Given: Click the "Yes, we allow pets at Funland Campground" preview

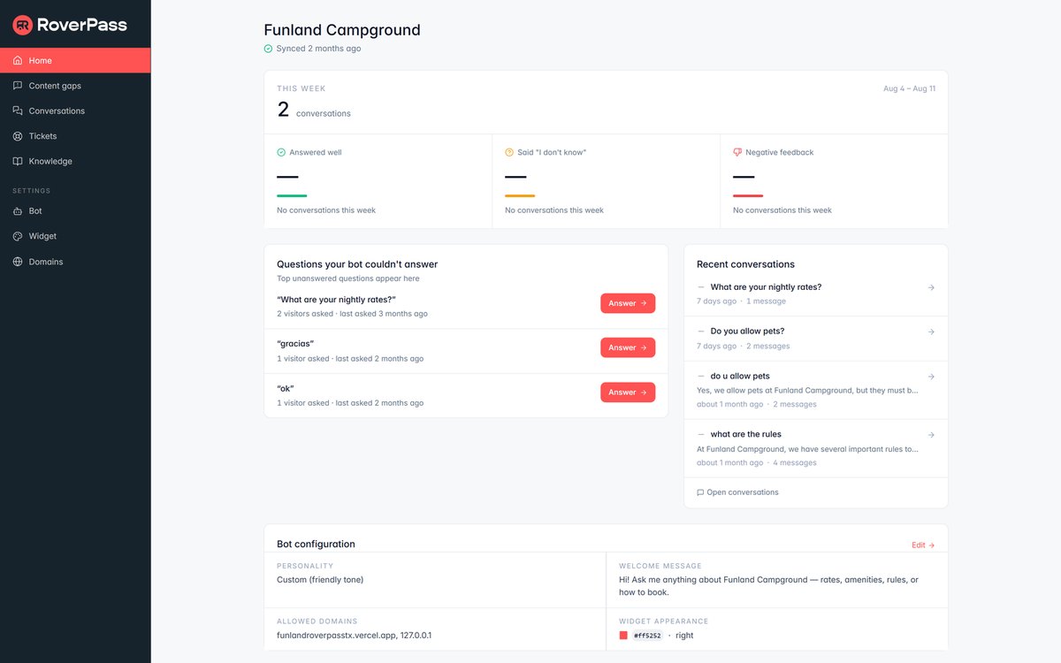Looking at the screenshot, I should (807, 390).
